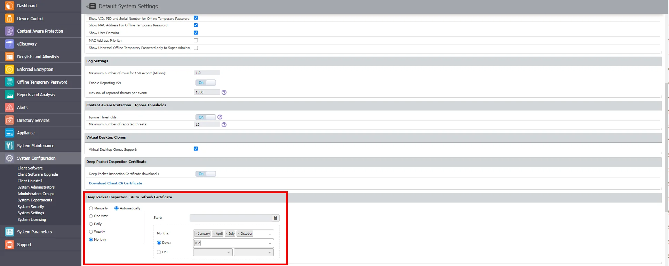Choose the Monthly schedule option
This screenshot has width=669, height=266.
[91, 240]
